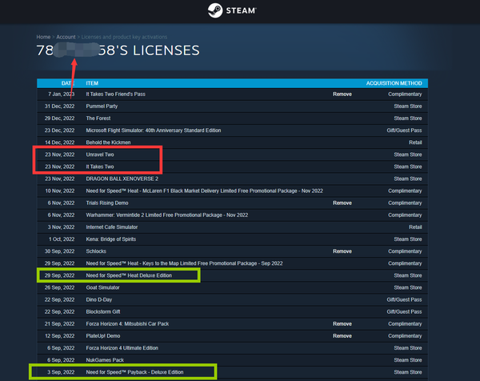Click the 1 Oct, 2022 date cell
The width and height of the screenshot is (480, 381).
pos(62,239)
